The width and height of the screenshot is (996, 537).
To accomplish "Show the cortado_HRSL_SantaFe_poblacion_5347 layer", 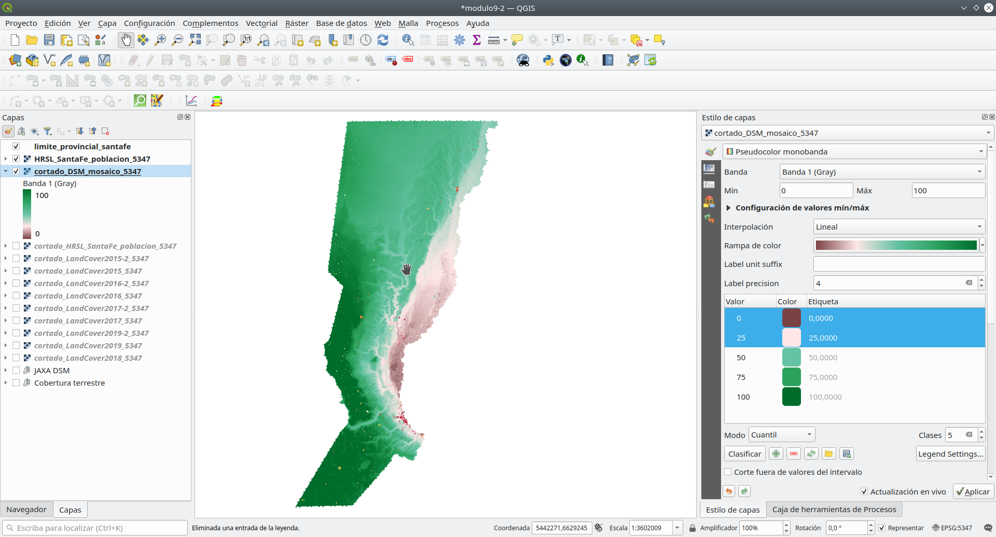I will coord(16,246).
